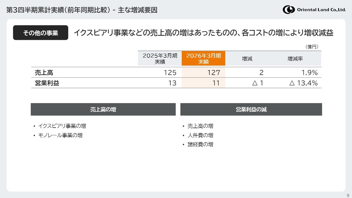
Task: Click the イクスピアリ事業の増 bullet item
Action: pos(62,126)
